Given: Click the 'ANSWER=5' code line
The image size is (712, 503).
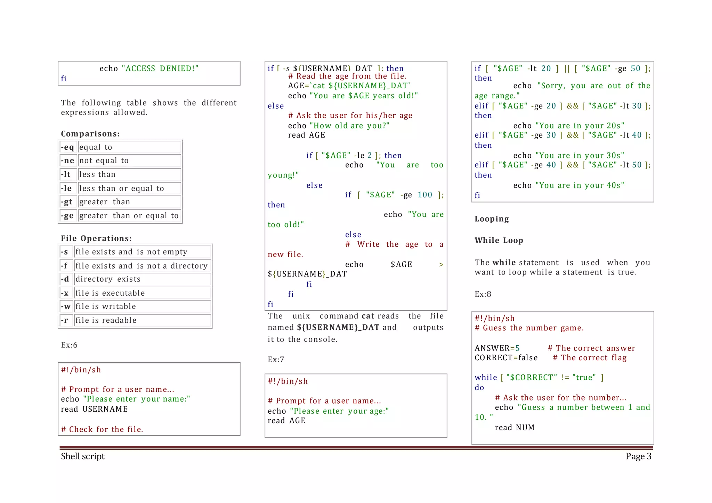Looking at the screenshot, I should click(x=497, y=348).
